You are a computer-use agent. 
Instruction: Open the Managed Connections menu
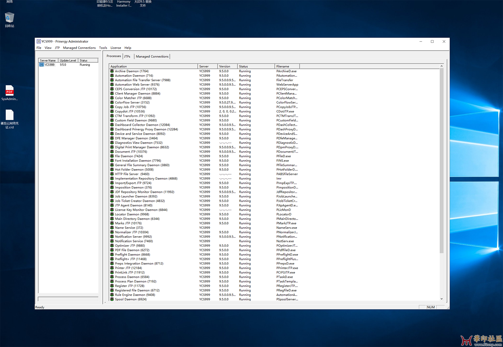(x=79, y=48)
